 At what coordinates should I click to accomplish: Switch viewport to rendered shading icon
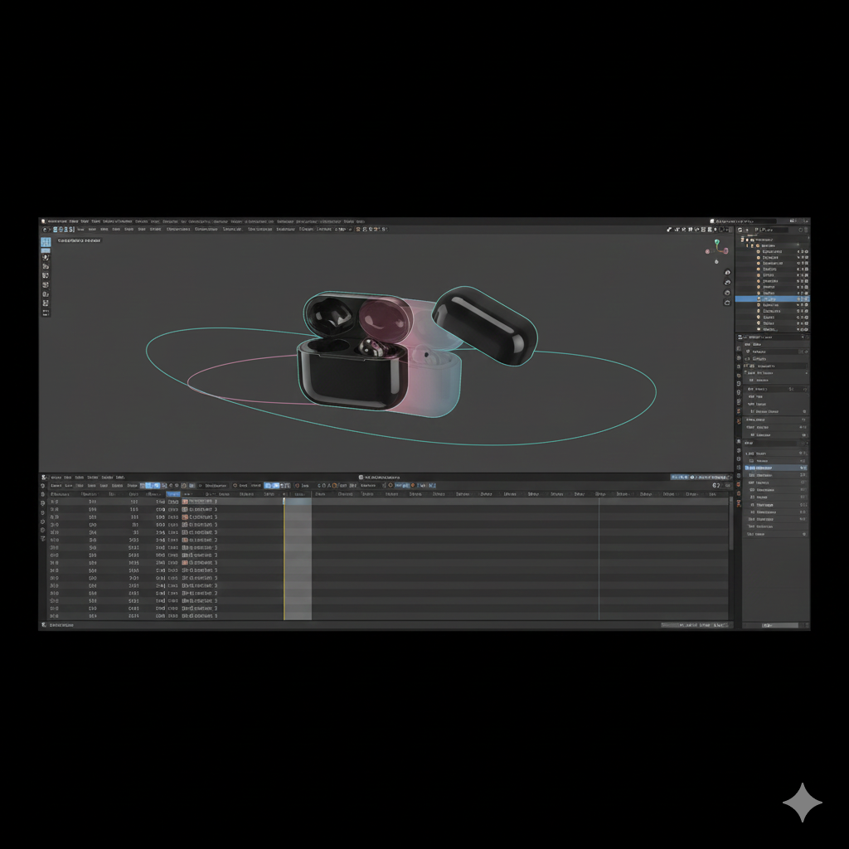coord(730,230)
